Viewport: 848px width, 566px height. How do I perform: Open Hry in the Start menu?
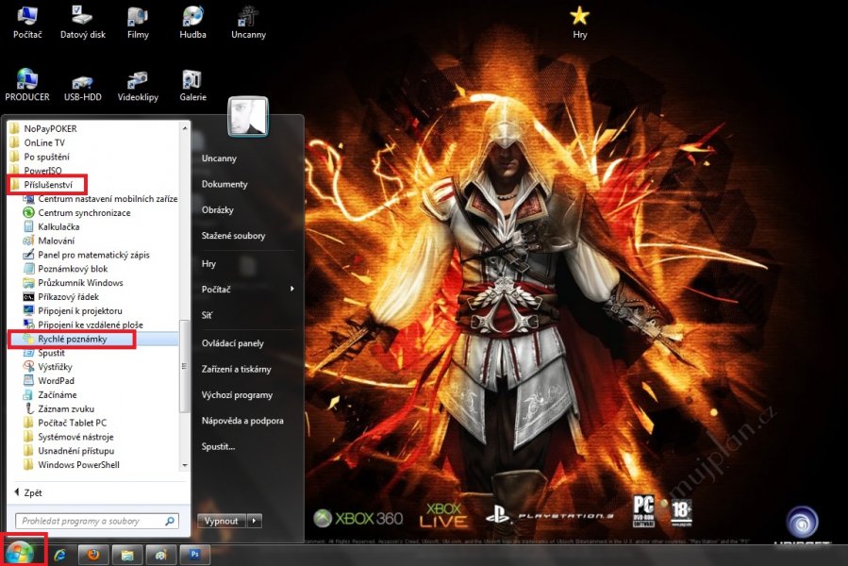pyautogui.click(x=208, y=264)
